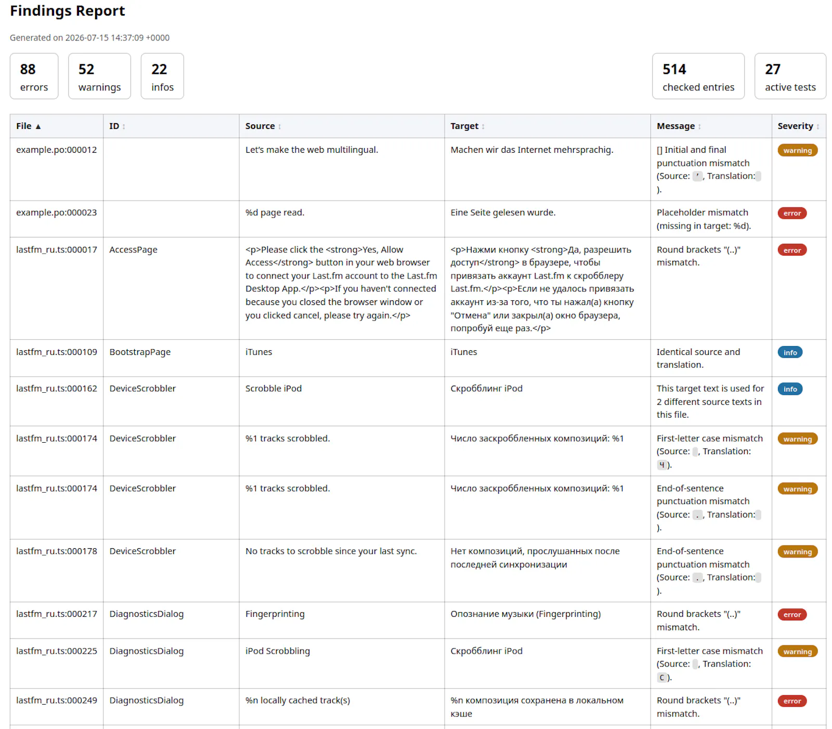Click the 'Generated on 2026-07-15' timestamp
Image resolution: width=832 pixels, height=729 pixels.
(89, 37)
